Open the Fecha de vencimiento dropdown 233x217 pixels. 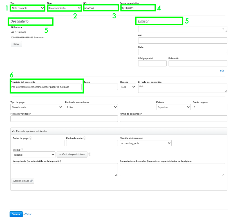91,107
